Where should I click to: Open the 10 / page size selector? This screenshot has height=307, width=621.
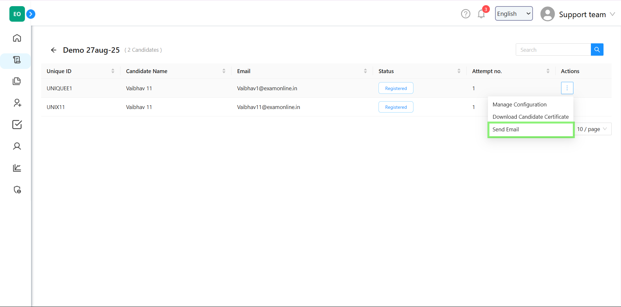coord(592,129)
